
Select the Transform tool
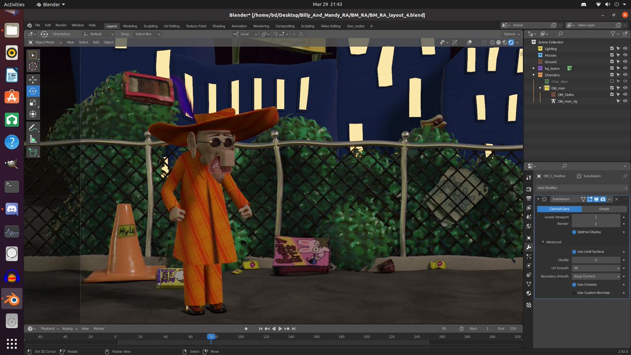pos(33,114)
